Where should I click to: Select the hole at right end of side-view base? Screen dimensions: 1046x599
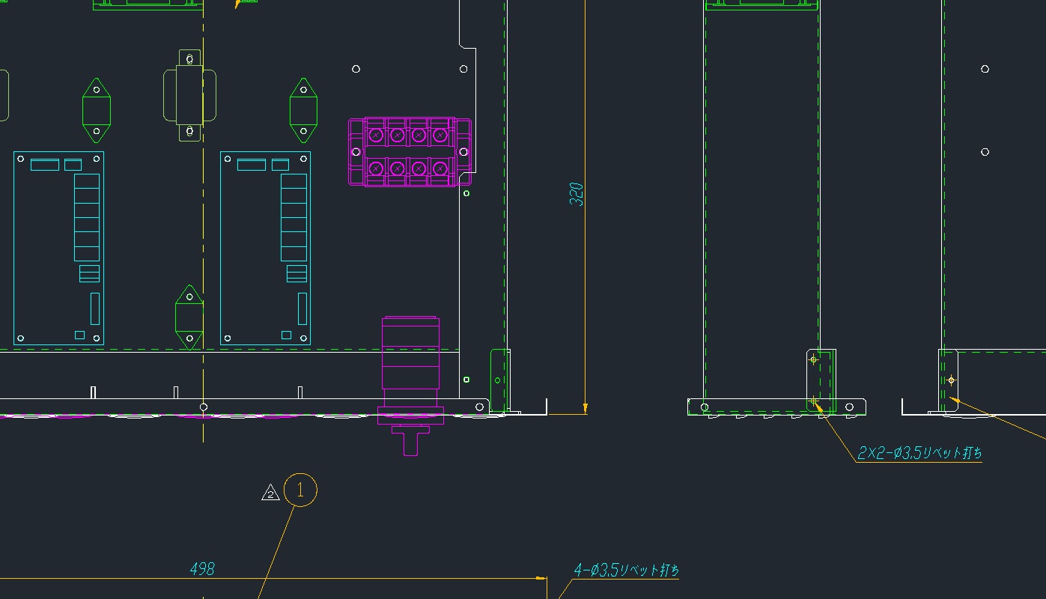point(849,407)
